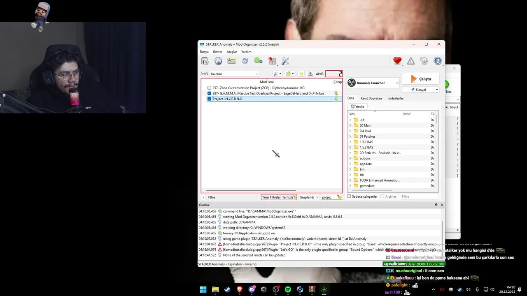Click the restore backup undo arrow icon
Screen dimensions: 527x296
pos(301,74)
